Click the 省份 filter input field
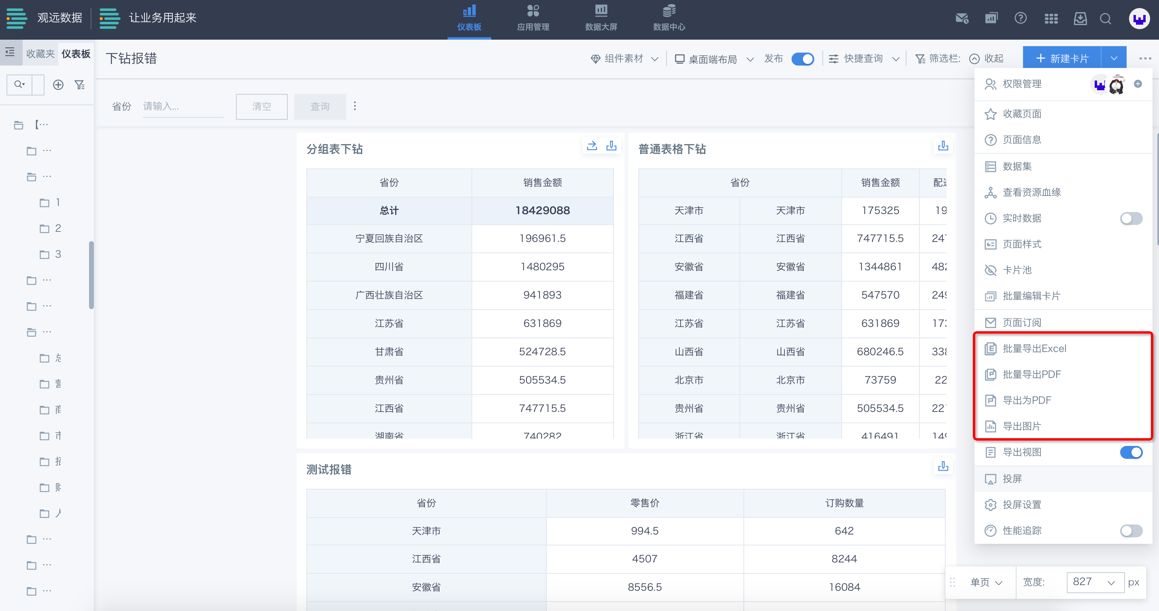Viewport: 1159px width, 611px height. (183, 107)
